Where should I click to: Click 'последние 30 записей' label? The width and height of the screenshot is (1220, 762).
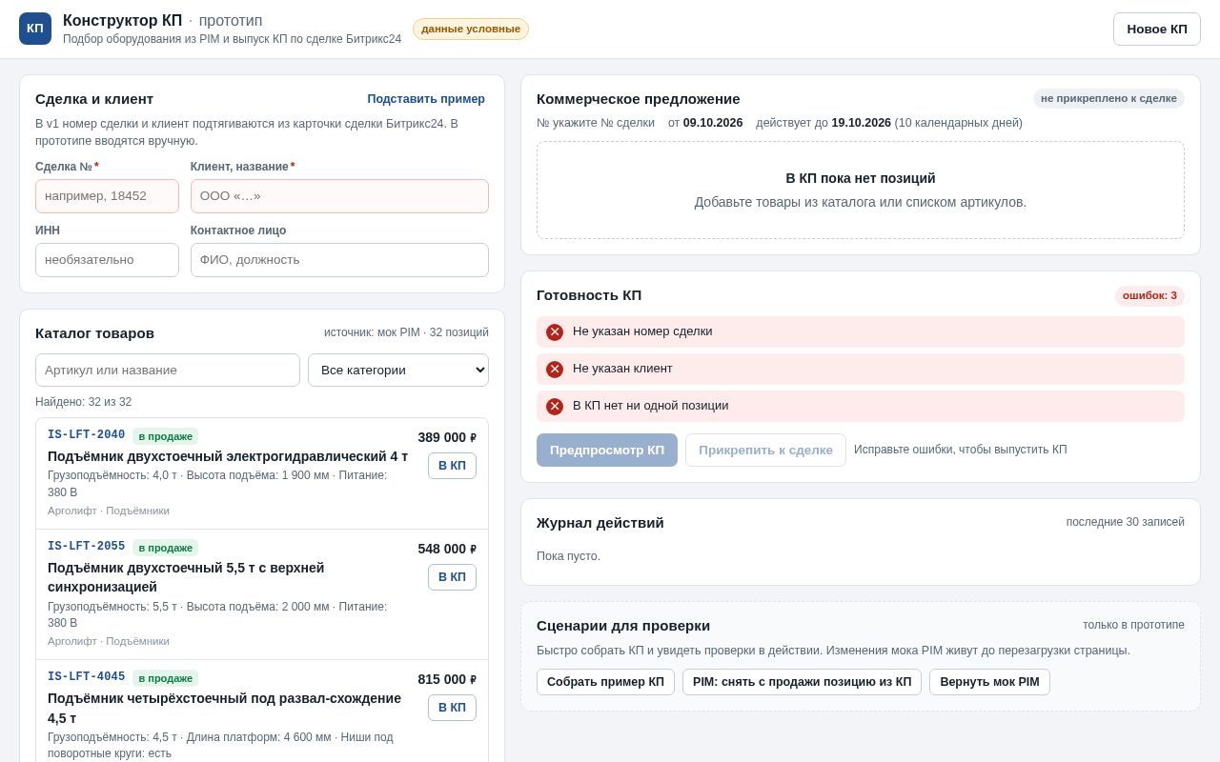click(x=1126, y=522)
